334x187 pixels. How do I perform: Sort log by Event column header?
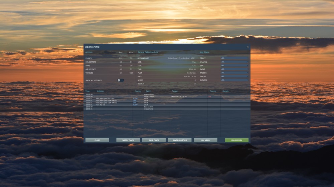[x=148, y=91]
